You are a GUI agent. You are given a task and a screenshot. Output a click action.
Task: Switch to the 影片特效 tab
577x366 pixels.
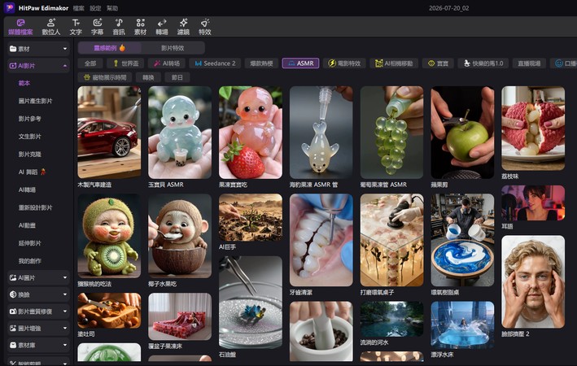coord(173,48)
